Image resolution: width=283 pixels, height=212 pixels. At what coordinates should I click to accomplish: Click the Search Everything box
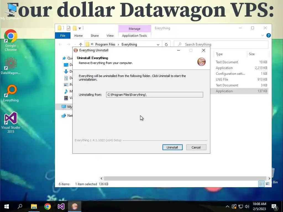[221, 44]
